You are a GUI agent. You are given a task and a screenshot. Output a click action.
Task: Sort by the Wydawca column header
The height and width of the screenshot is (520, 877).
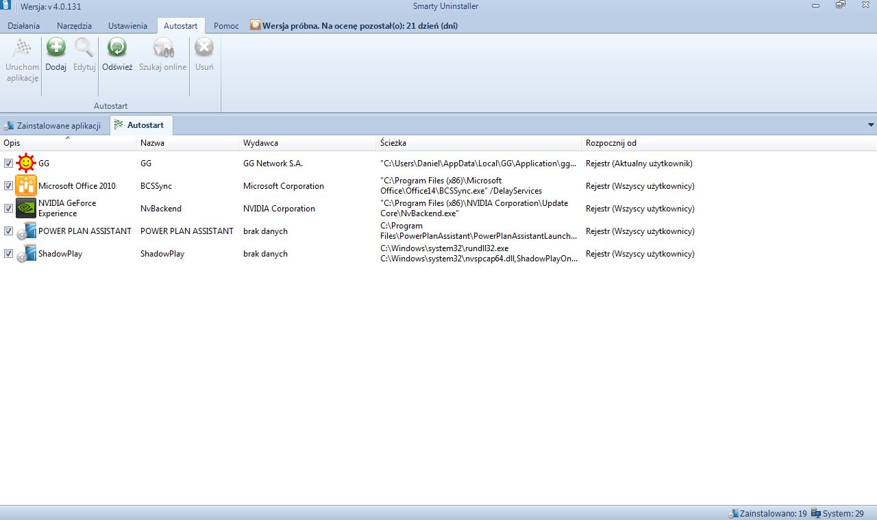pyautogui.click(x=308, y=143)
